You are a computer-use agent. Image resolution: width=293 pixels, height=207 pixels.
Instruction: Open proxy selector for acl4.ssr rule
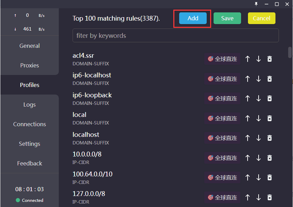[x=223, y=59]
